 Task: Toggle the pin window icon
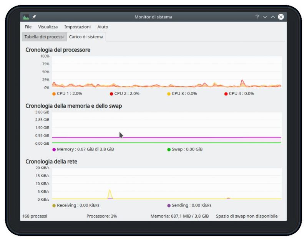tap(34, 17)
